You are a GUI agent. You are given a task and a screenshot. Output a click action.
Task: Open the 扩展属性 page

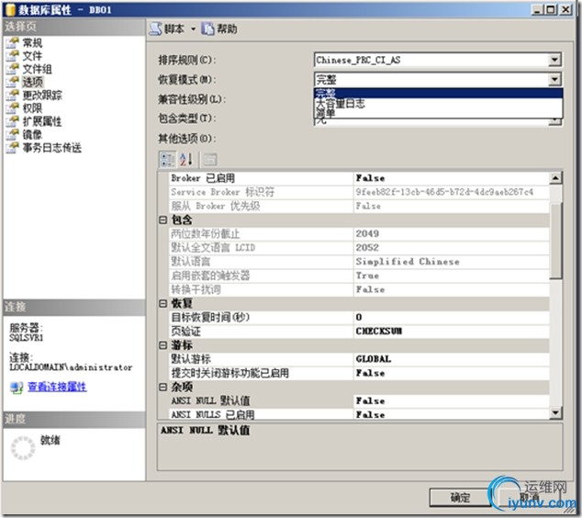(x=42, y=121)
